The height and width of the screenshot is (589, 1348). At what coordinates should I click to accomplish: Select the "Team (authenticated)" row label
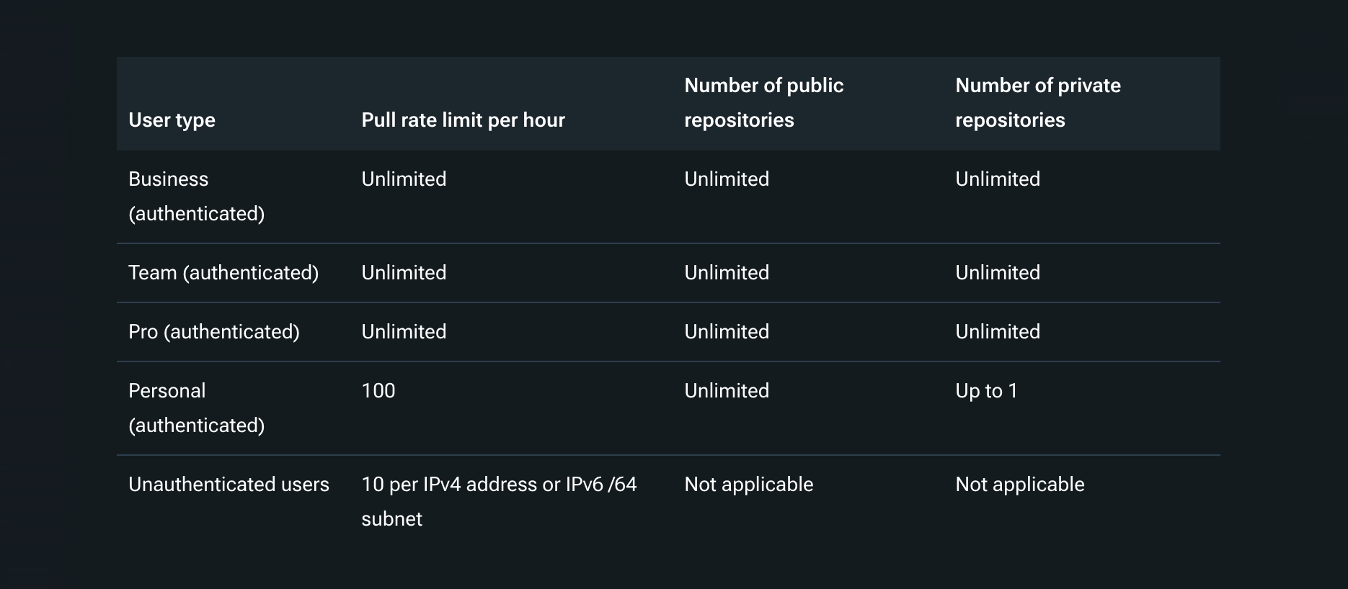[x=223, y=273]
